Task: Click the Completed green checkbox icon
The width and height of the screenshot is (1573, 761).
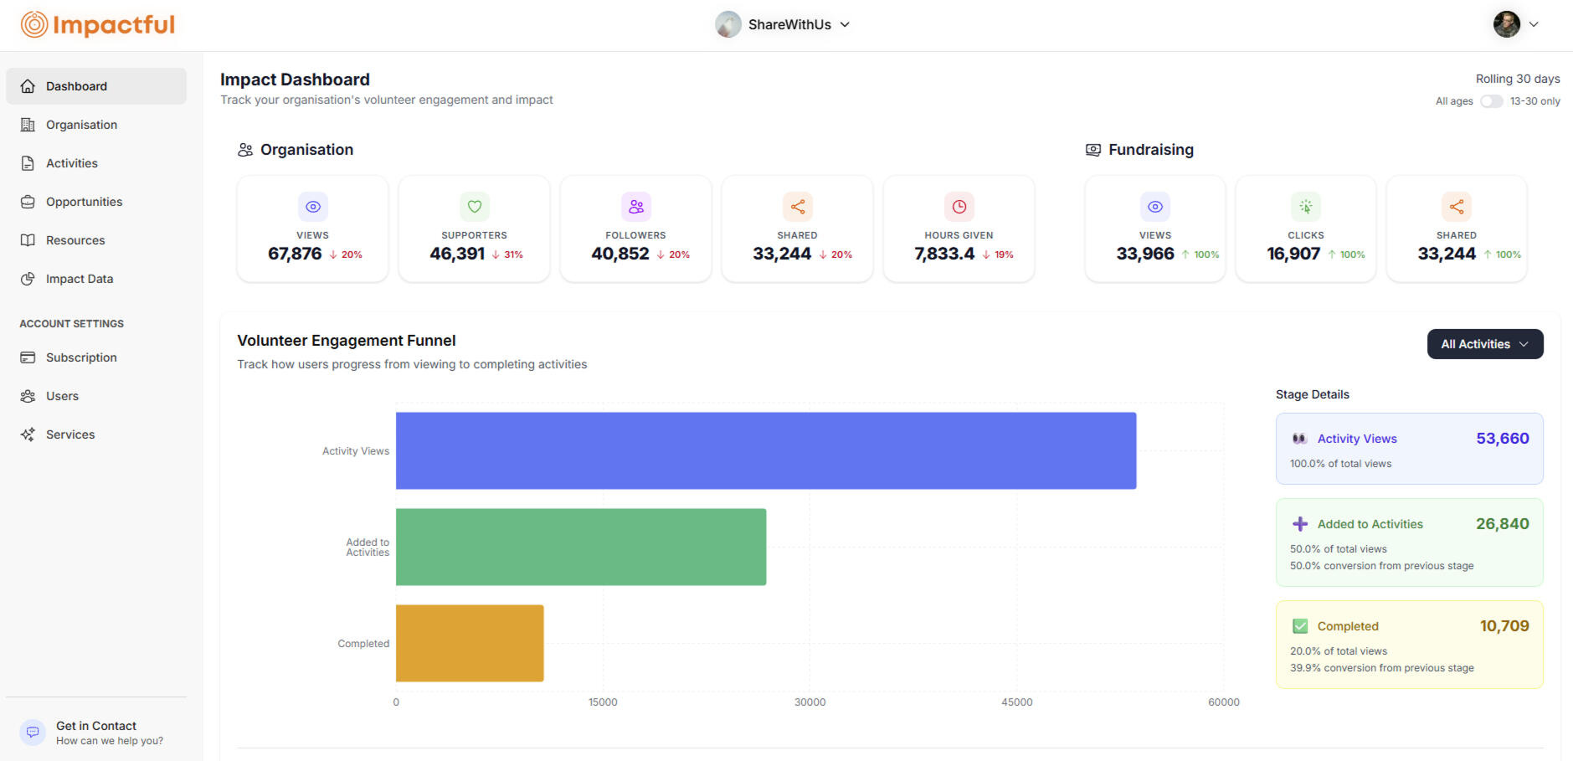Action: (1300, 625)
